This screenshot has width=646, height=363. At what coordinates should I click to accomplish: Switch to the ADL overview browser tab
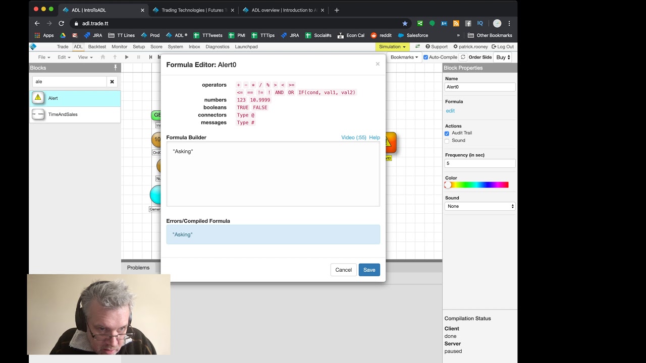[283, 10]
